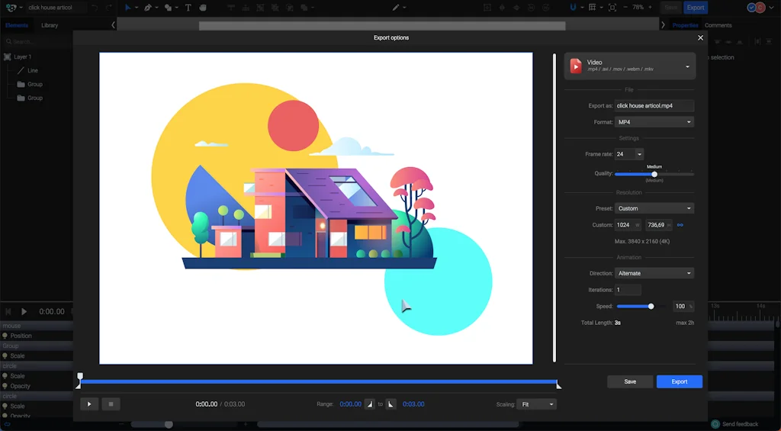This screenshot has height=431, width=781.
Task: Open the resolution Preset dropdown
Action: click(x=654, y=208)
